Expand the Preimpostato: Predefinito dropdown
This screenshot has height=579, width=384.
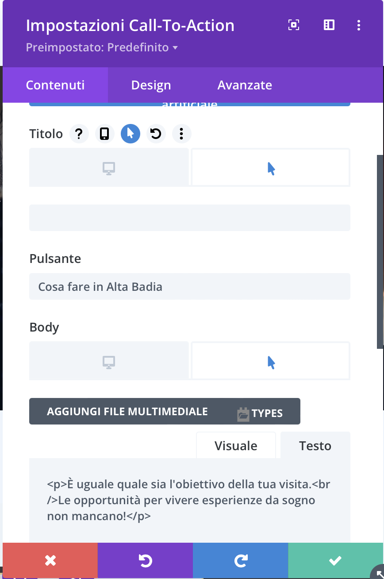102,47
